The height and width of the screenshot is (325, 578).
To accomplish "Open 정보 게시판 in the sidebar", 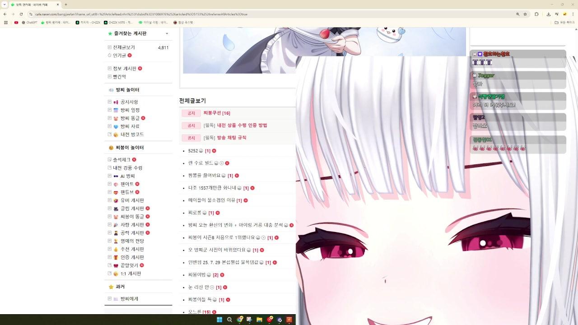I will pyautogui.click(x=125, y=69).
